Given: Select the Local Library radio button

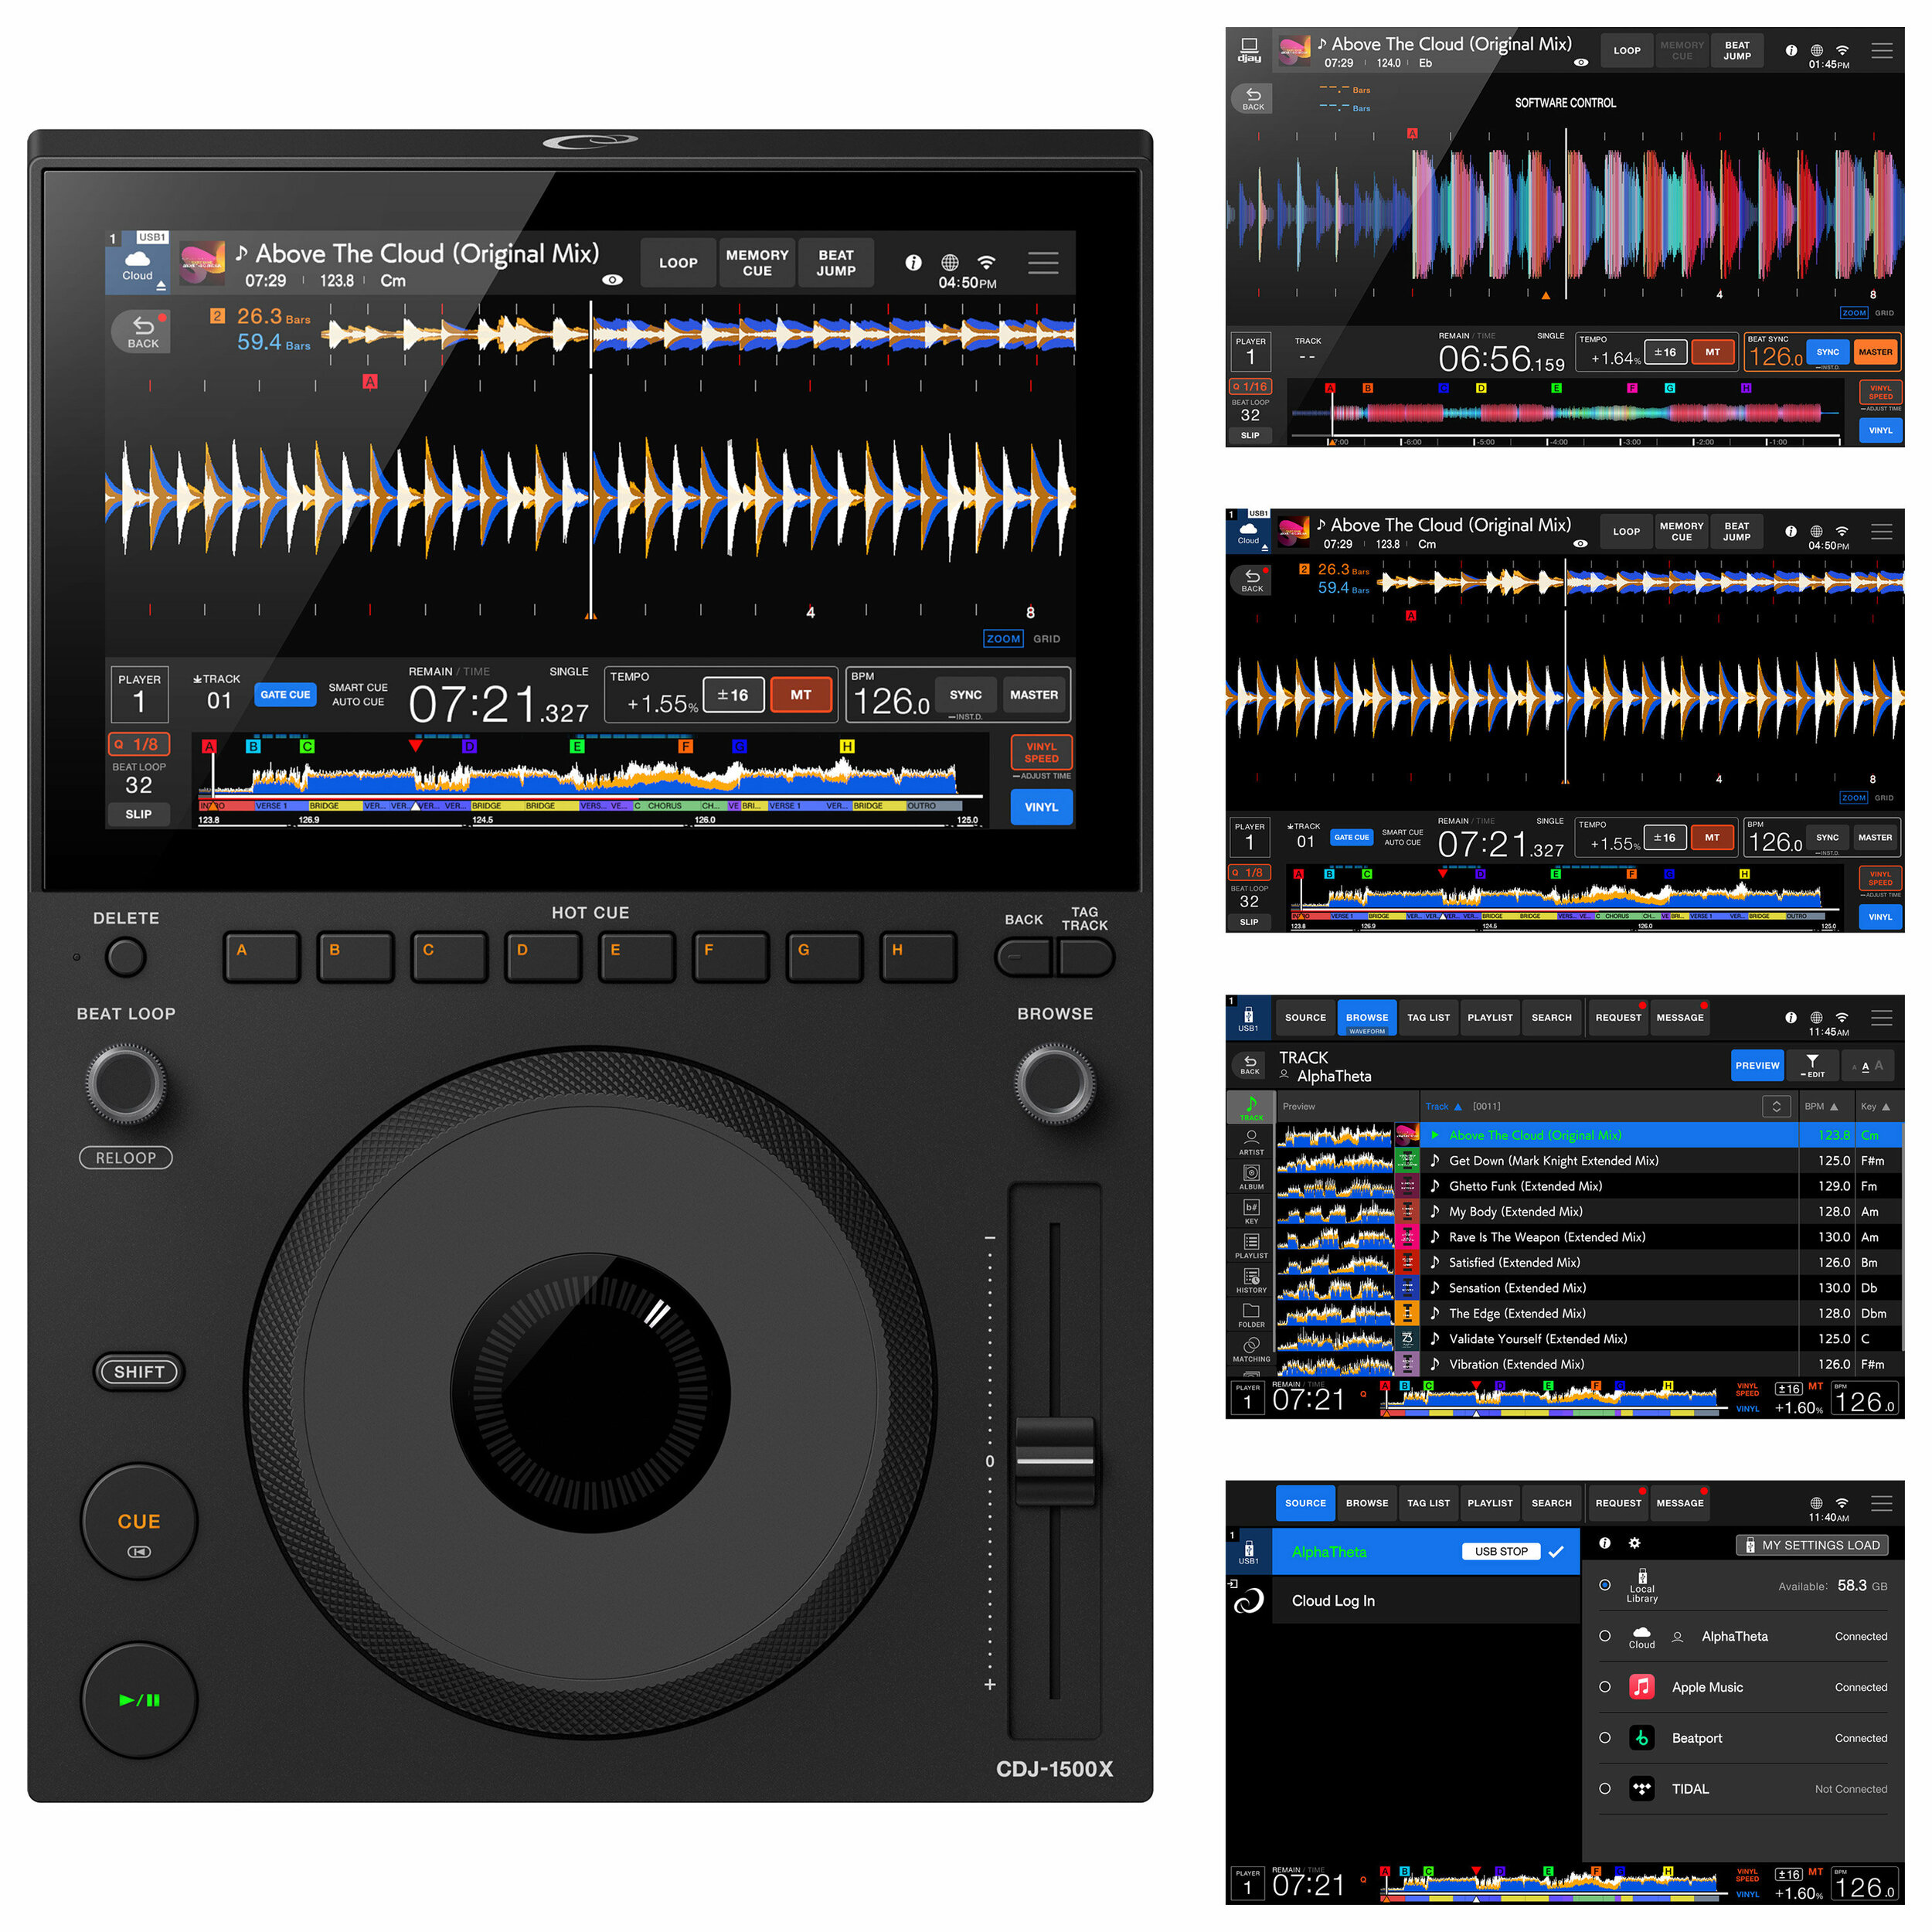Looking at the screenshot, I should pyautogui.click(x=1605, y=1585).
